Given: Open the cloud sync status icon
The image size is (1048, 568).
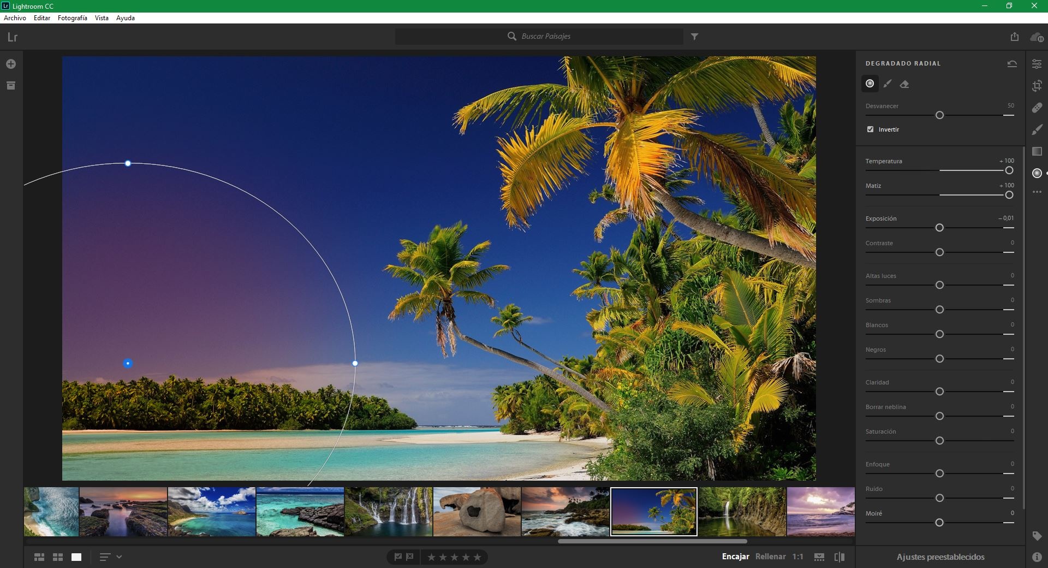Looking at the screenshot, I should 1036,37.
